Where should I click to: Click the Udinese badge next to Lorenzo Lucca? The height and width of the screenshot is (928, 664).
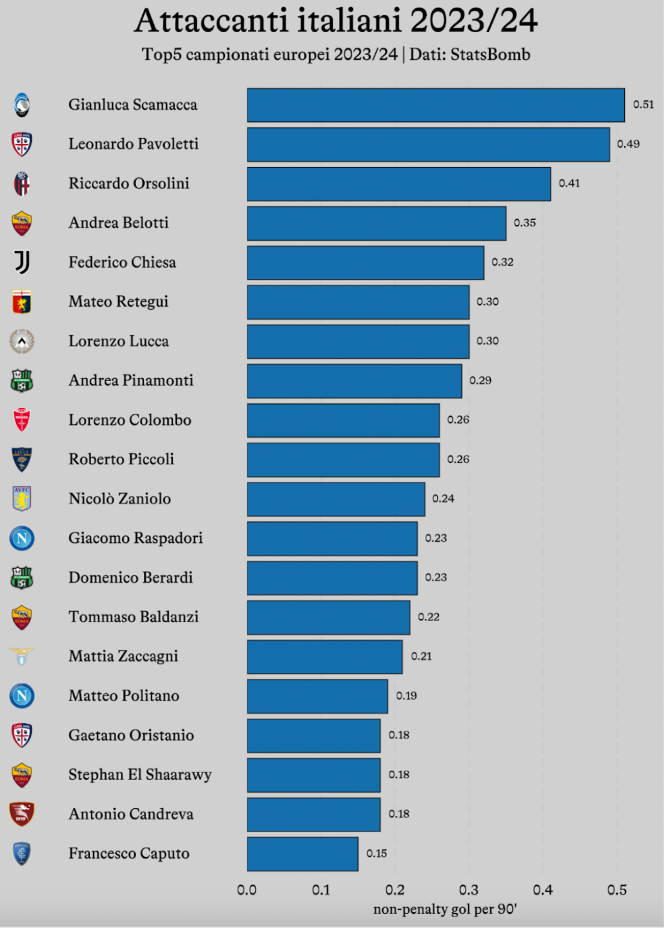click(22, 341)
